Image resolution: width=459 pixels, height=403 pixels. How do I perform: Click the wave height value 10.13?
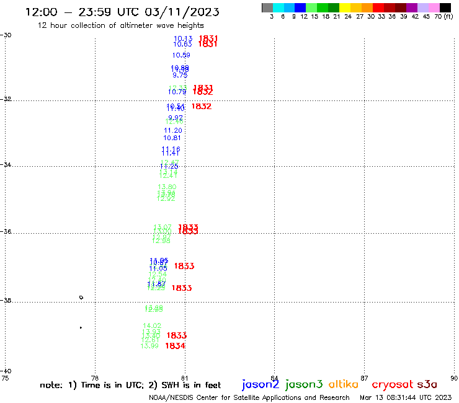[x=183, y=38]
